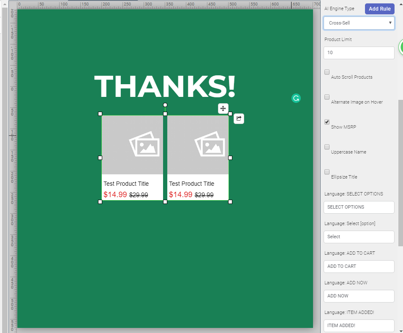The height and width of the screenshot is (333, 403).
Task: Click the ADD TO CART language field
Action: pyautogui.click(x=359, y=266)
